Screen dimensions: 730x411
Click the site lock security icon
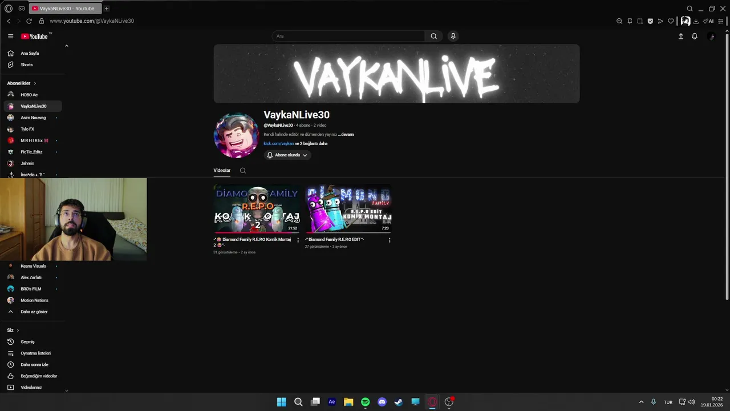click(41, 21)
